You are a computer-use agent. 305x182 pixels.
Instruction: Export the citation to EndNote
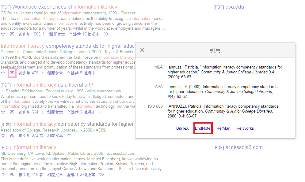[203, 128]
